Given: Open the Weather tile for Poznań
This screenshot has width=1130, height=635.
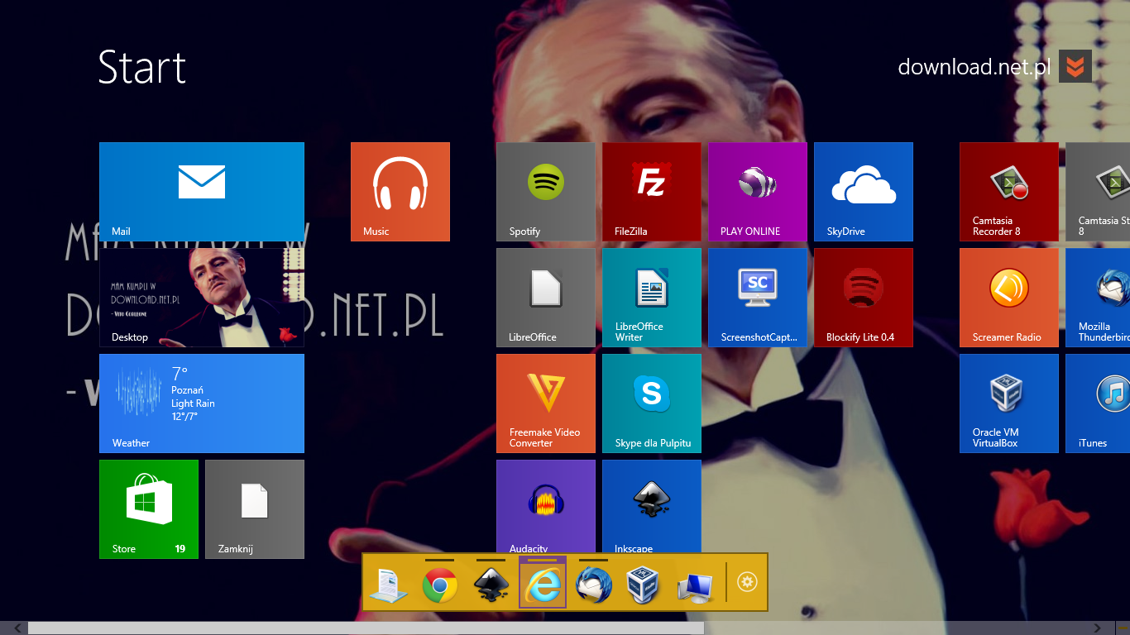Looking at the screenshot, I should tap(202, 403).
